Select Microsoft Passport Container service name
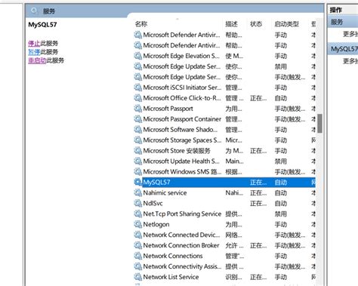The height and width of the screenshot is (286, 358). [182, 119]
